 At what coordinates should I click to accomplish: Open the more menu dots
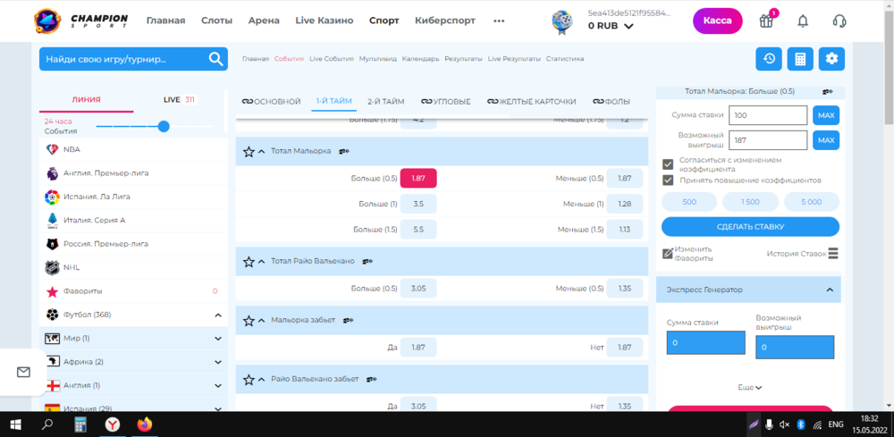[x=499, y=21]
